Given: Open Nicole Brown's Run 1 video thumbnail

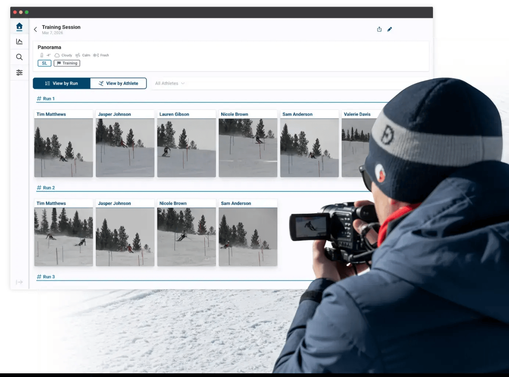Looking at the screenshot, I should click(x=248, y=147).
